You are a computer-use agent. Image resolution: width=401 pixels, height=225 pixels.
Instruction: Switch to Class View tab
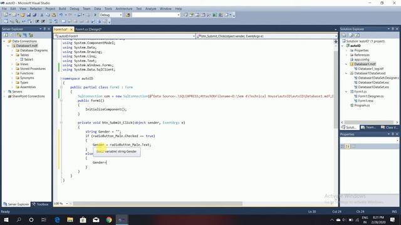390,127
